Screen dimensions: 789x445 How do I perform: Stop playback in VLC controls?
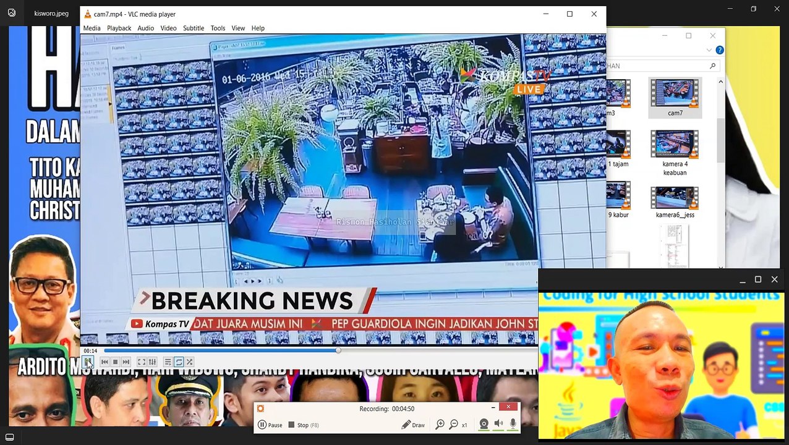coord(115,362)
